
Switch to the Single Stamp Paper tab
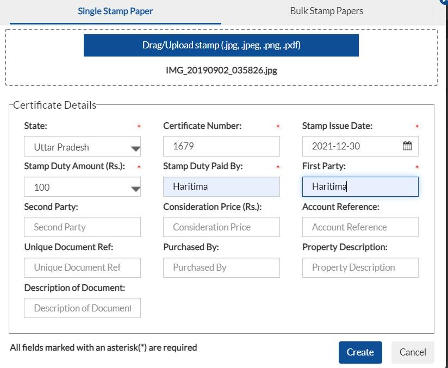(115, 11)
